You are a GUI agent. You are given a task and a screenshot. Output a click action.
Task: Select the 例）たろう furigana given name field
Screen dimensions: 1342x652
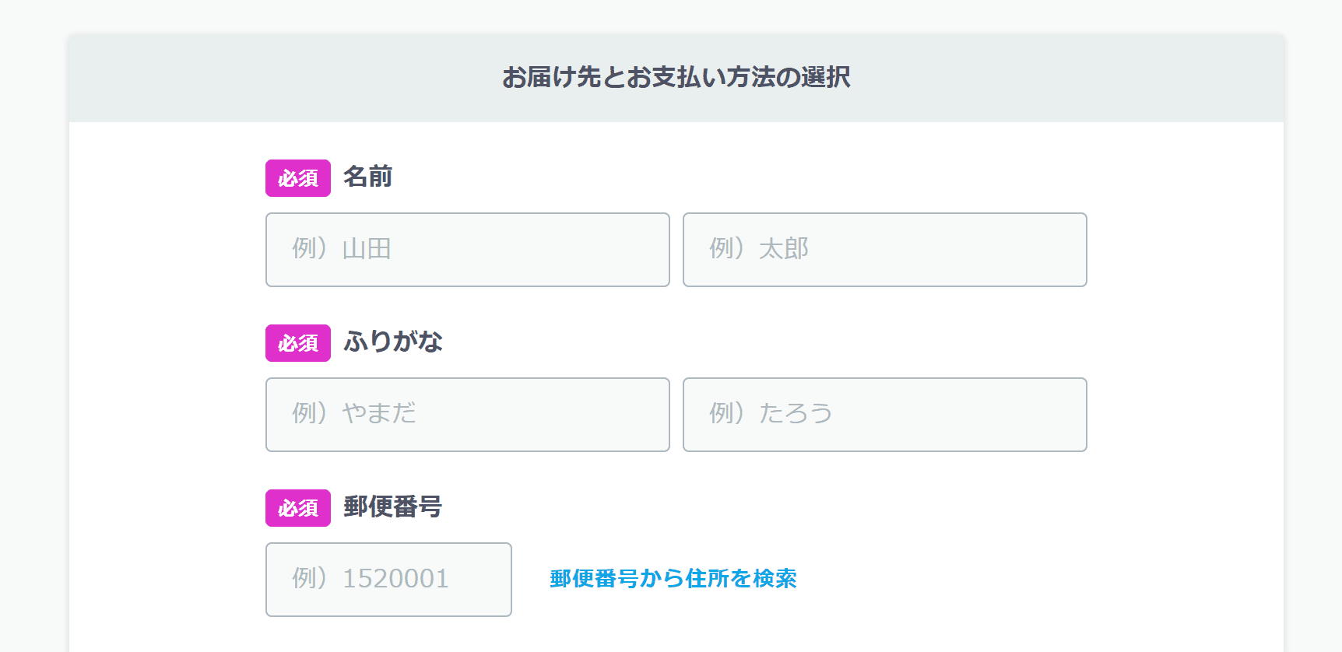click(x=884, y=415)
